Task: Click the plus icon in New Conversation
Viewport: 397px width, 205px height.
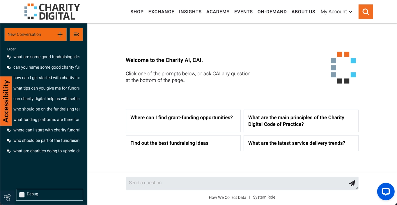Action: (60, 34)
